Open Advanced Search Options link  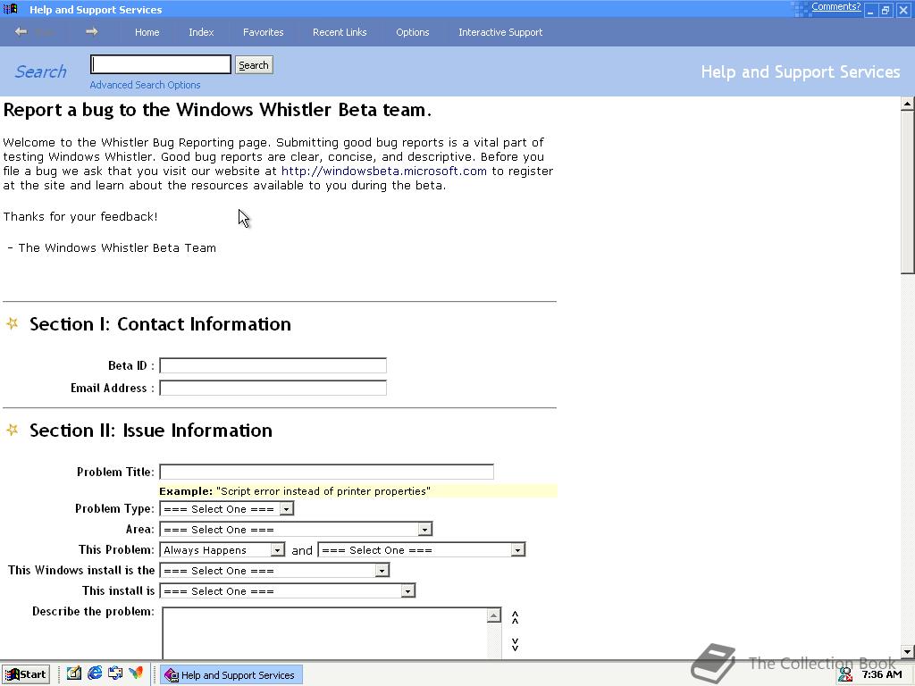point(146,85)
